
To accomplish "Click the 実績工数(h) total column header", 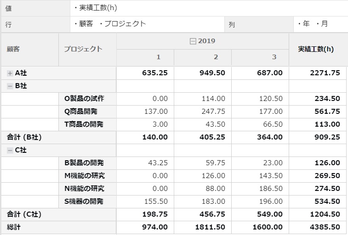I will click(x=316, y=49).
